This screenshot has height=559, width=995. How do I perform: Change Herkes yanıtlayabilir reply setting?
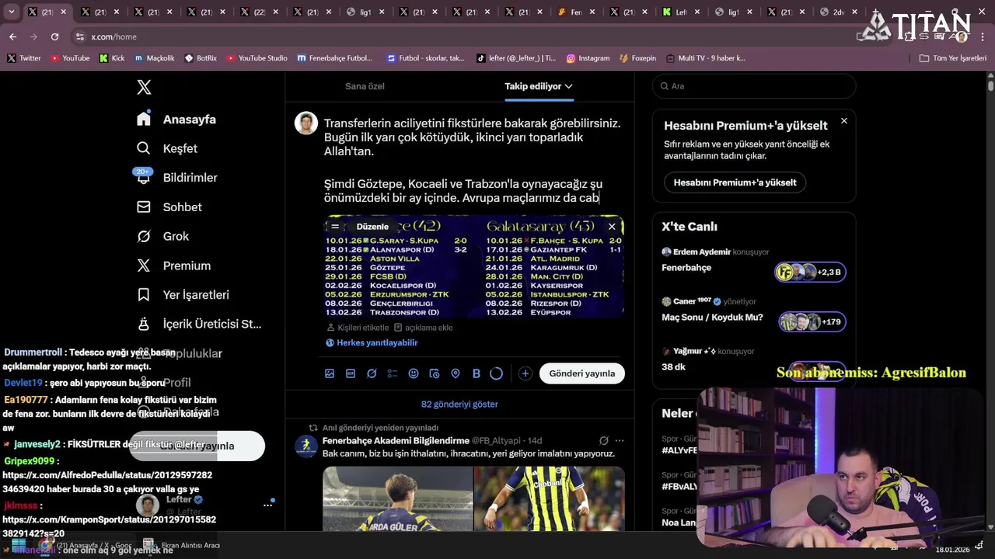coord(372,342)
